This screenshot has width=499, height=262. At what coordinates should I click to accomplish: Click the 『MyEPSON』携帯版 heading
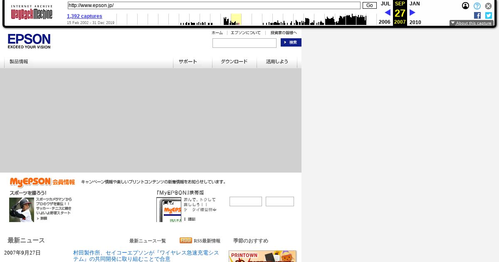tap(180, 193)
